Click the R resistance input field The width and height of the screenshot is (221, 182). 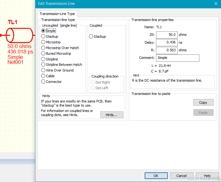coord(167,50)
